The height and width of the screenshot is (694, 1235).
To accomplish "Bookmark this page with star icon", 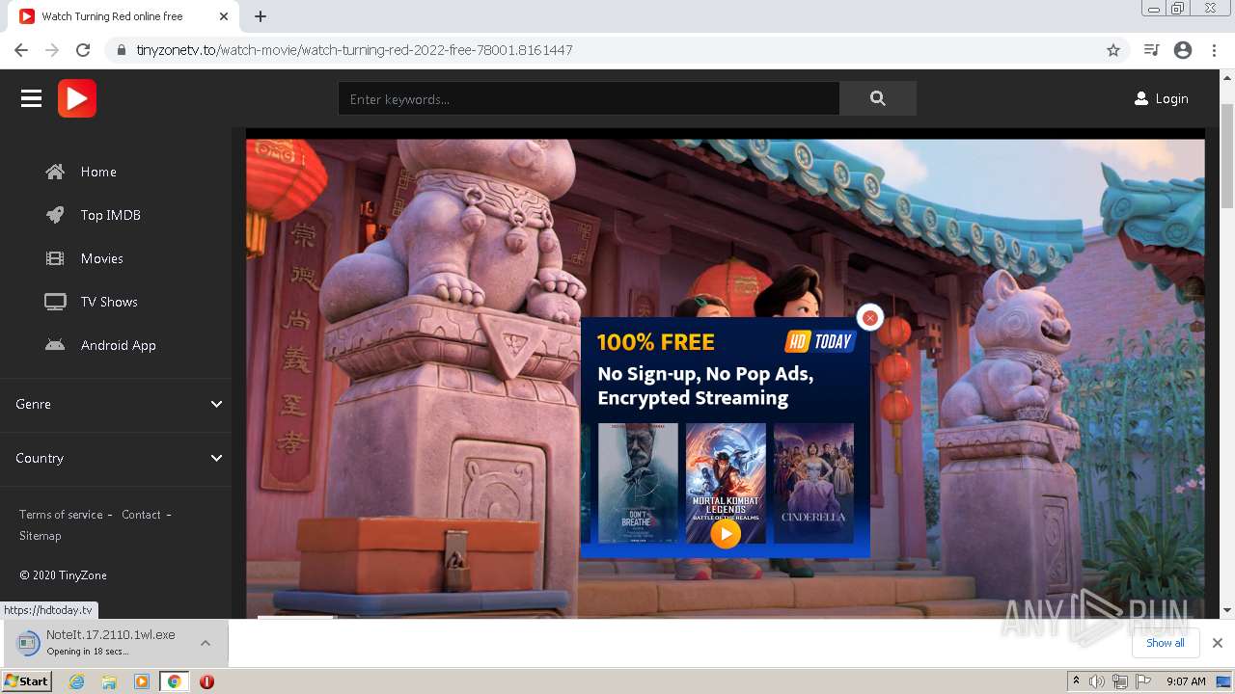I will click(1113, 50).
